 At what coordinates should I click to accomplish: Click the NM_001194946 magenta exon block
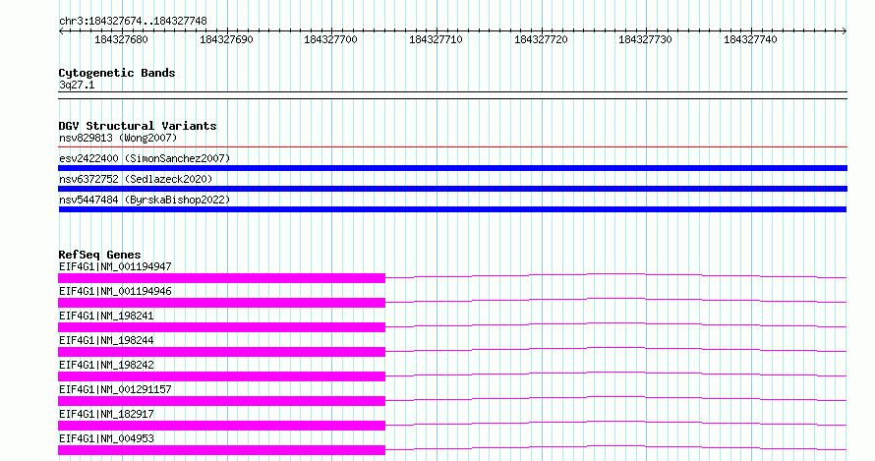(x=221, y=303)
